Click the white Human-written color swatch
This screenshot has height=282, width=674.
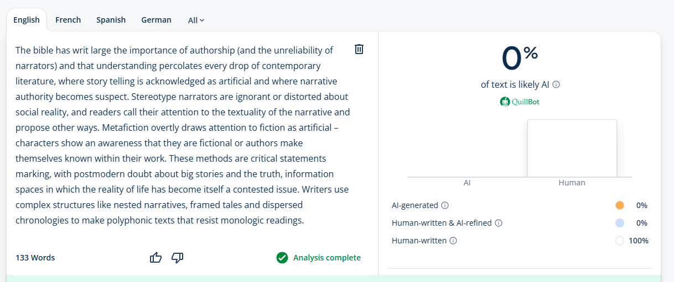(x=620, y=241)
